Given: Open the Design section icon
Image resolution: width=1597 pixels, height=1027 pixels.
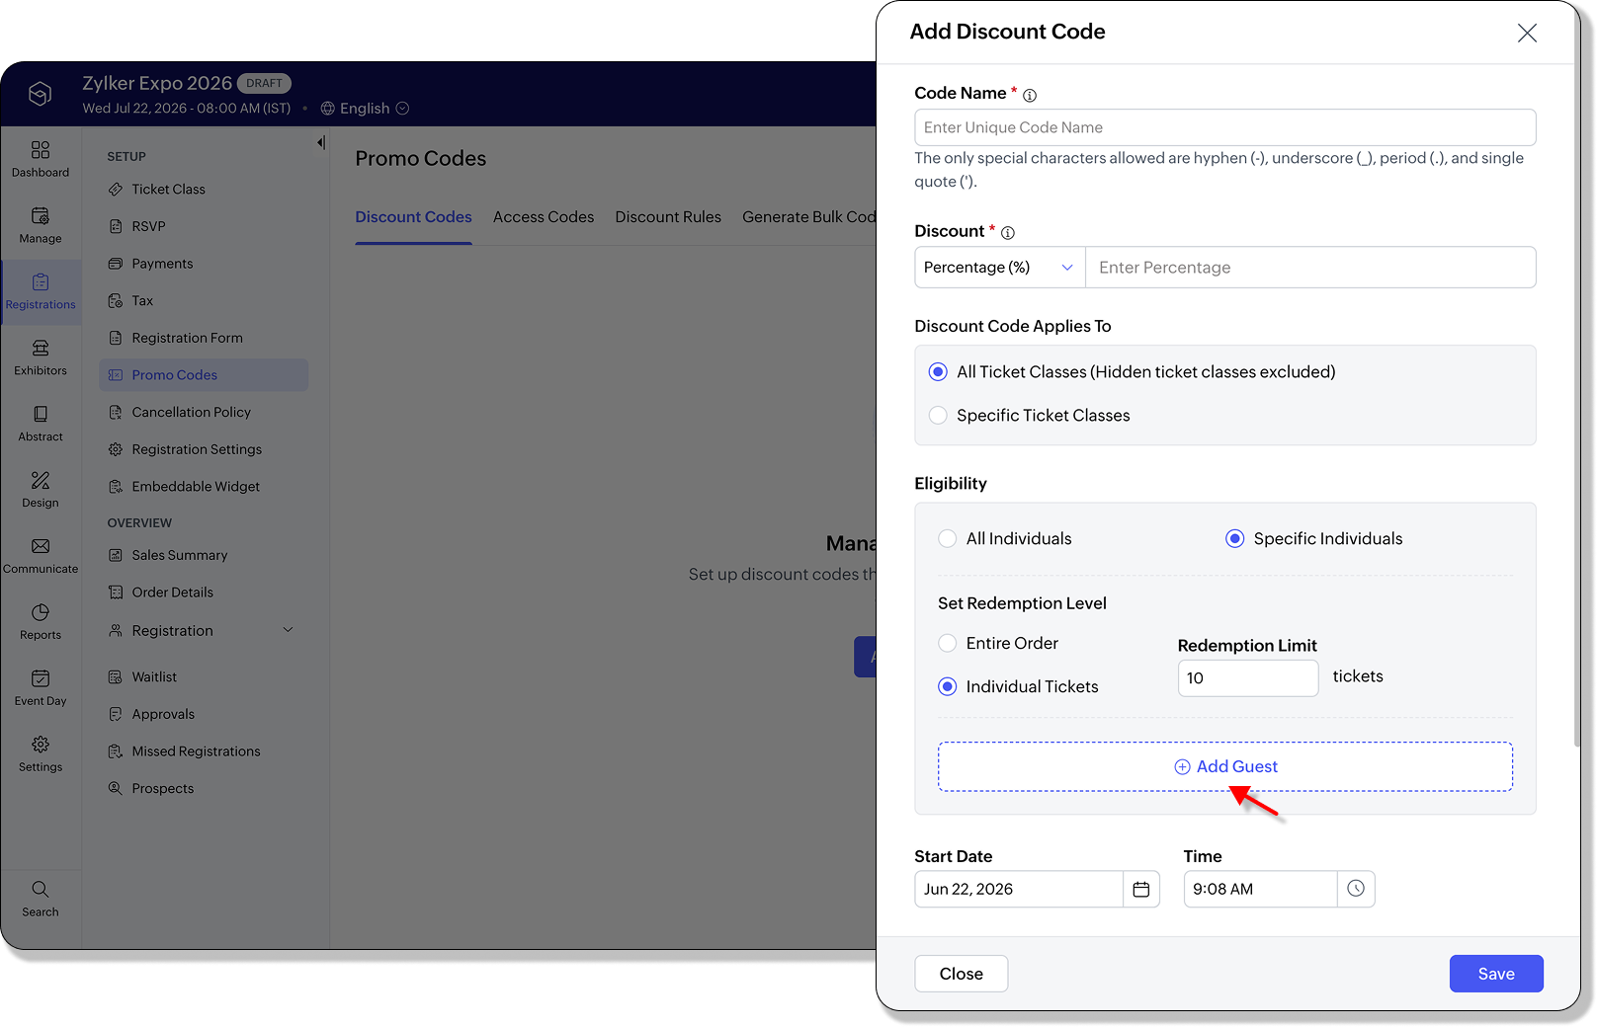Looking at the screenshot, I should (x=41, y=481).
